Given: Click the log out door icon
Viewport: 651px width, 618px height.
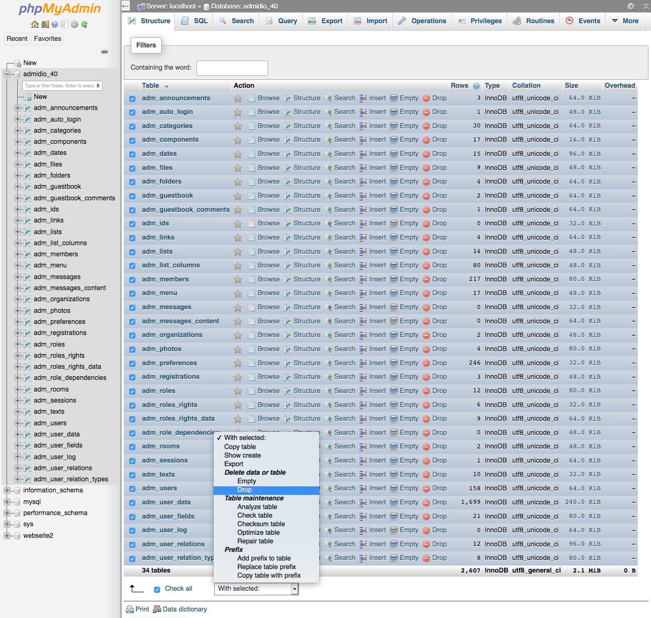Looking at the screenshot, I should pyautogui.click(x=44, y=24).
